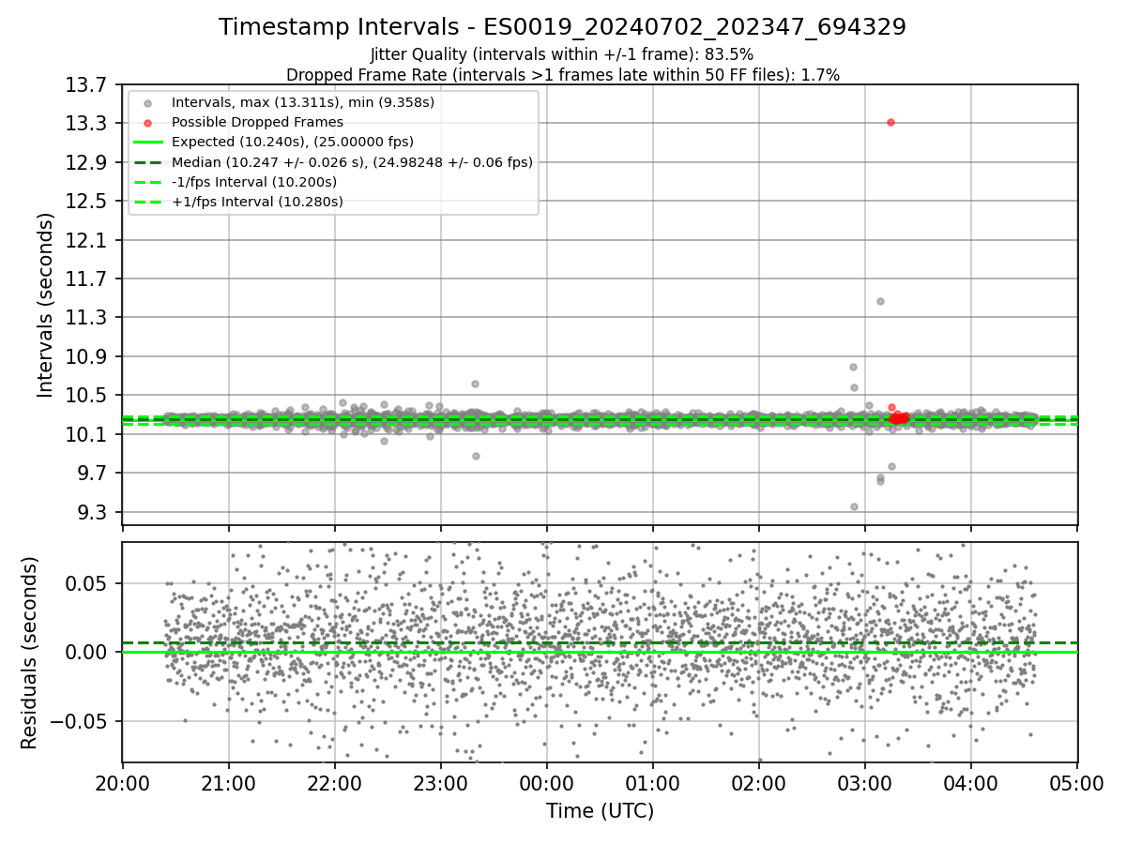Click the y-axis tick label '9.7'
The width and height of the screenshot is (1126, 844).
pos(95,473)
